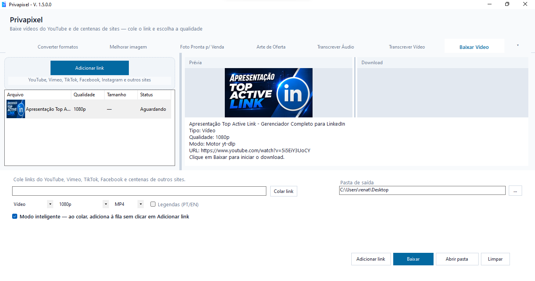Screen dimensions: 535x281
Task: Select the Baixar Vídeo tab
Action: coord(474,47)
